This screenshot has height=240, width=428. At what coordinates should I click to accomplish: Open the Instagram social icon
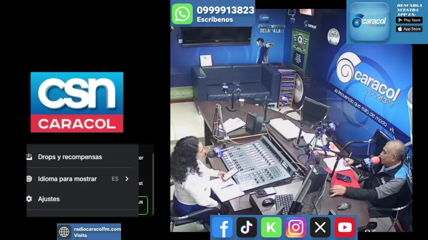tap(296, 228)
